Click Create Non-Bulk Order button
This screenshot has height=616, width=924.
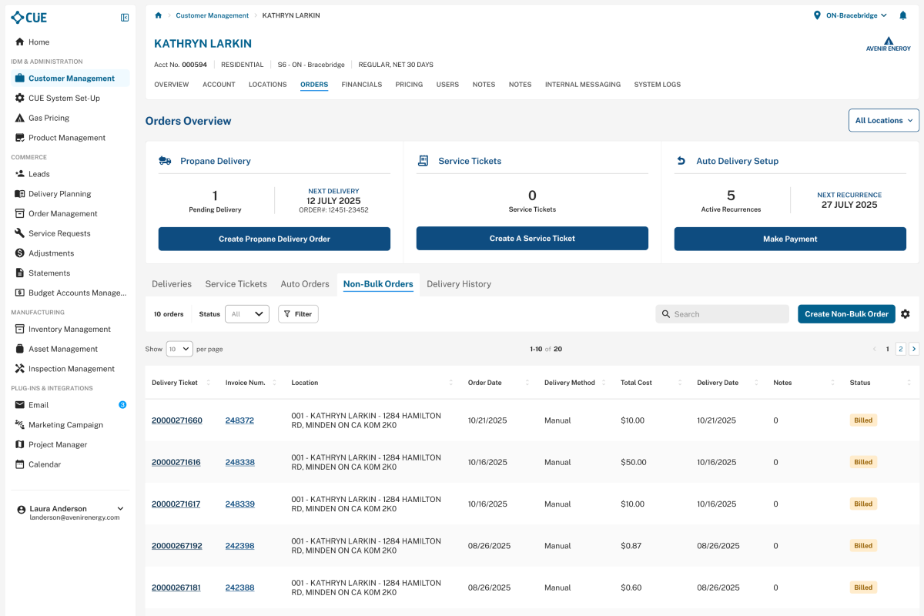(847, 314)
